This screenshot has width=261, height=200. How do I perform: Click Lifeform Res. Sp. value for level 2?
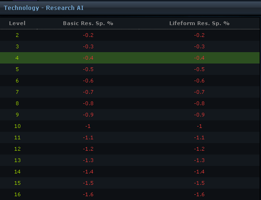click(x=199, y=35)
